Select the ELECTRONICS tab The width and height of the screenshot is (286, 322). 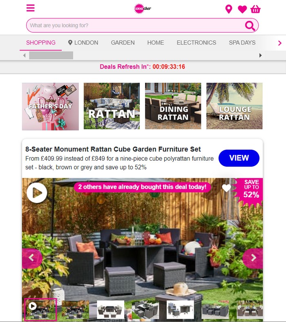pos(197,43)
